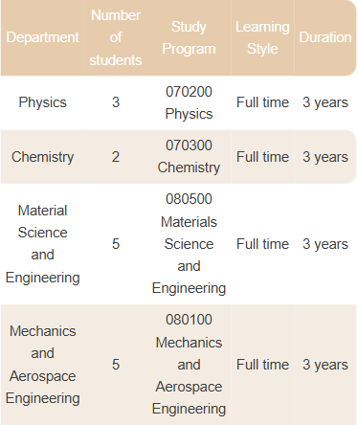The width and height of the screenshot is (358, 425).
Task: Click Full time in Mechanics and Aerospace row
Action: (x=262, y=365)
